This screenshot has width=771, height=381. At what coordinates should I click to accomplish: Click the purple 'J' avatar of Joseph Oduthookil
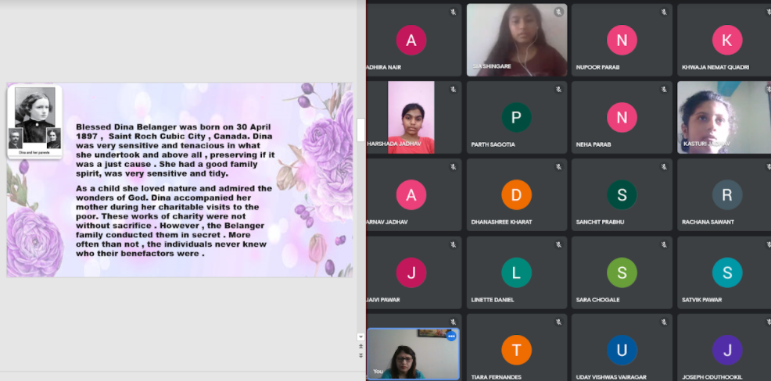tap(727, 350)
